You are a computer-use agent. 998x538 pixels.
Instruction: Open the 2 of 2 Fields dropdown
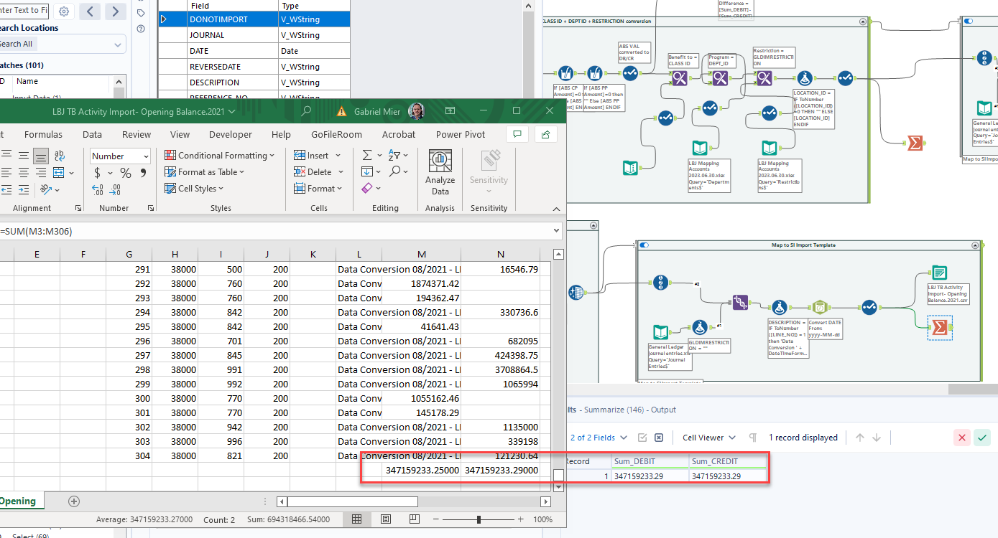[599, 438]
